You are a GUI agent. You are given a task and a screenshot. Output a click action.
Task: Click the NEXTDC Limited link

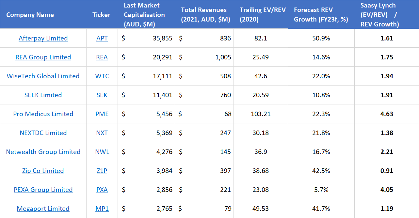tap(43, 133)
